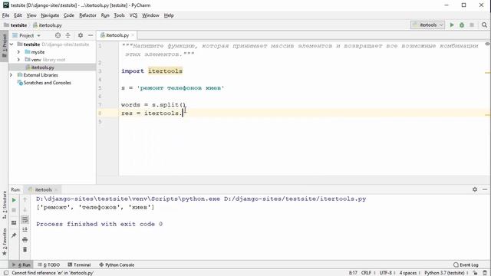Collapse all in Project panel
The height and width of the screenshot is (276, 491).
68,35
